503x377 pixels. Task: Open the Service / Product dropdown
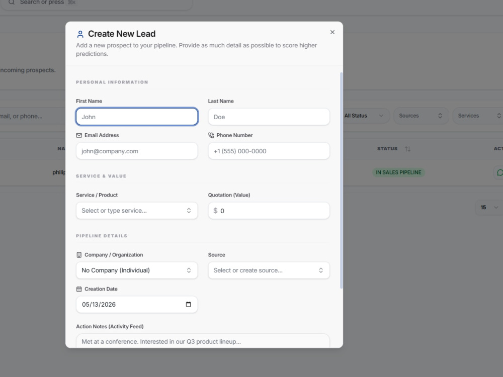coord(137,211)
